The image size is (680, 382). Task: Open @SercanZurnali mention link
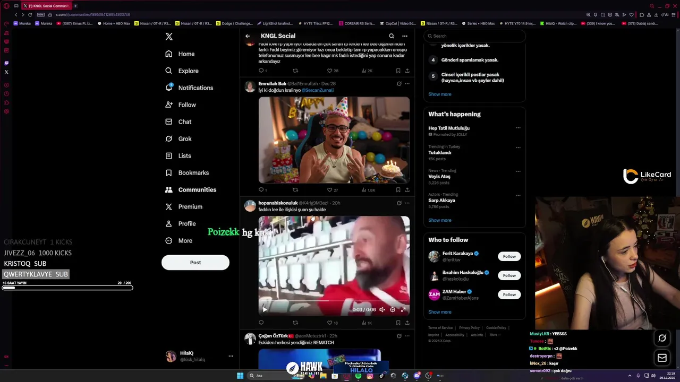click(318, 90)
